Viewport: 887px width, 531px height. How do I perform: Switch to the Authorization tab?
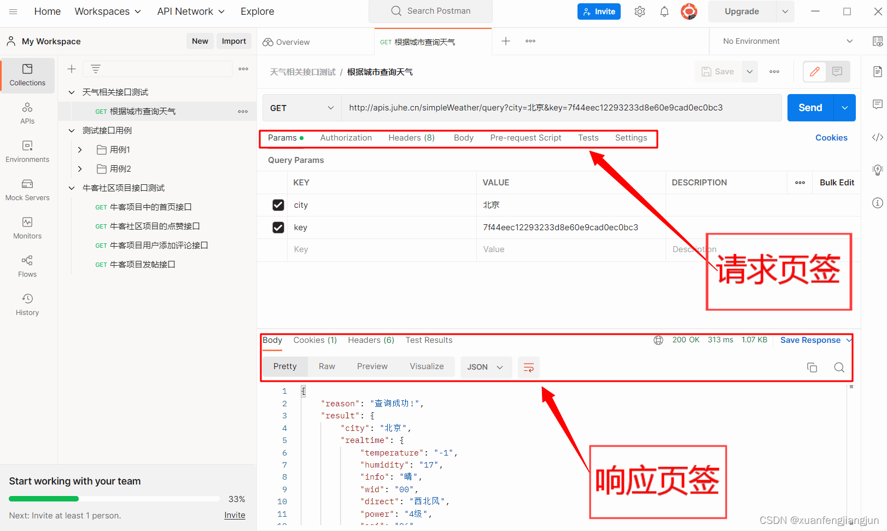pyautogui.click(x=346, y=138)
